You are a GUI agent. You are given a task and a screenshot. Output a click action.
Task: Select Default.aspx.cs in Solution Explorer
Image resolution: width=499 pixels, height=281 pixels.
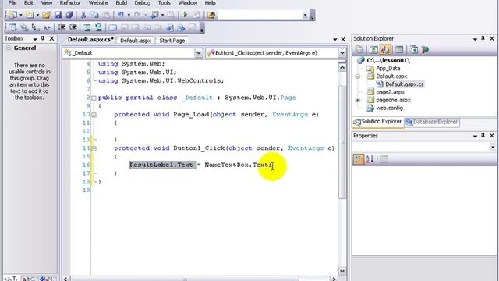pyautogui.click(x=405, y=84)
